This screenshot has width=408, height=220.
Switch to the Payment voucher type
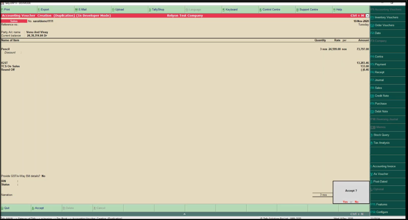tap(388, 64)
